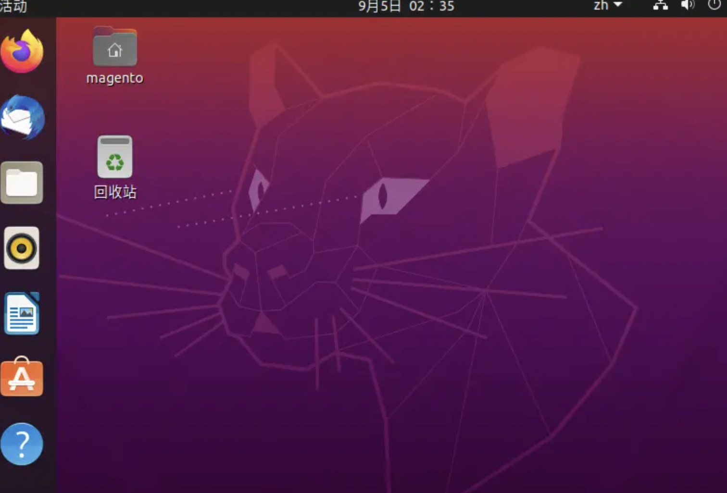Open the Files manager in dock

pyautogui.click(x=22, y=183)
